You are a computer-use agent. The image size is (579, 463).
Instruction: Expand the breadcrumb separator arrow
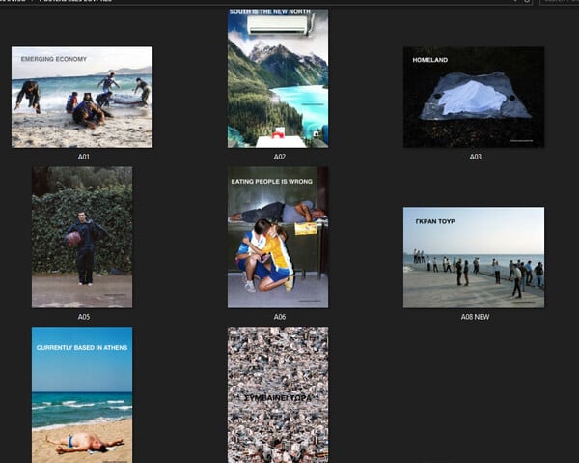(33, 2)
